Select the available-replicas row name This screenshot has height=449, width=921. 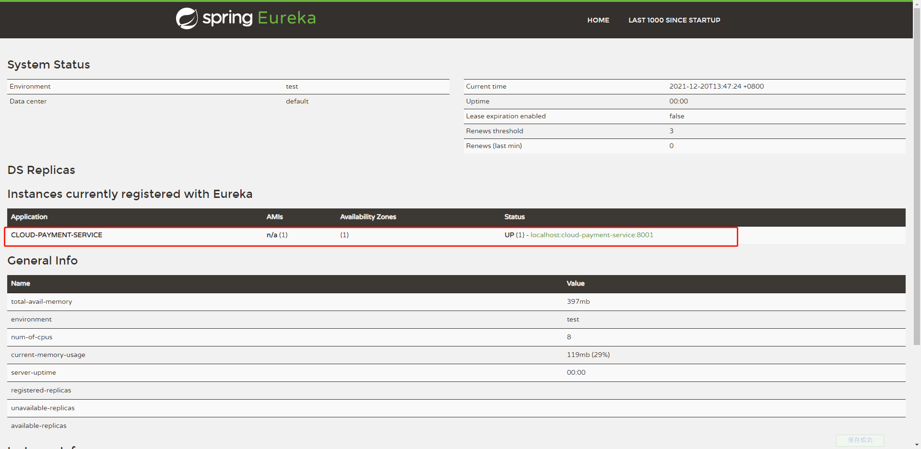tap(39, 426)
